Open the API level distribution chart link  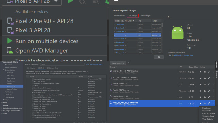point(184,55)
